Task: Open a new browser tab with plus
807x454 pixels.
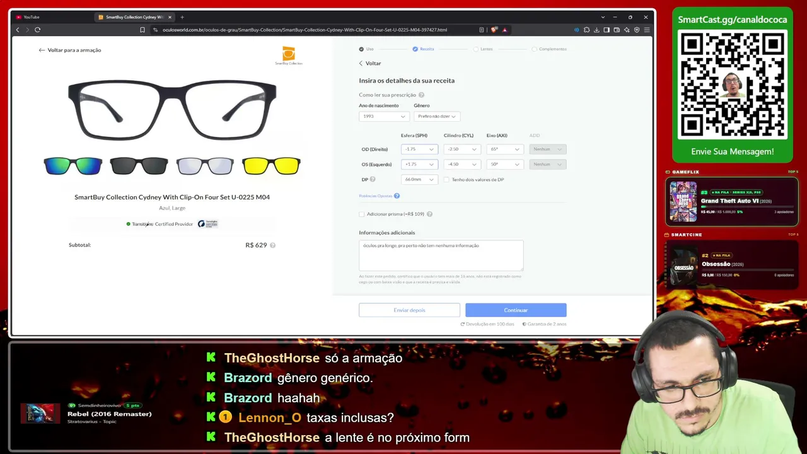Action: click(x=182, y=17)
